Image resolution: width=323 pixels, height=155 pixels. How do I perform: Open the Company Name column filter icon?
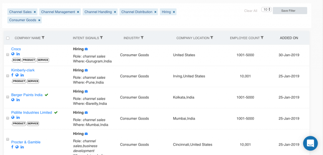click(x=43, y=38)
